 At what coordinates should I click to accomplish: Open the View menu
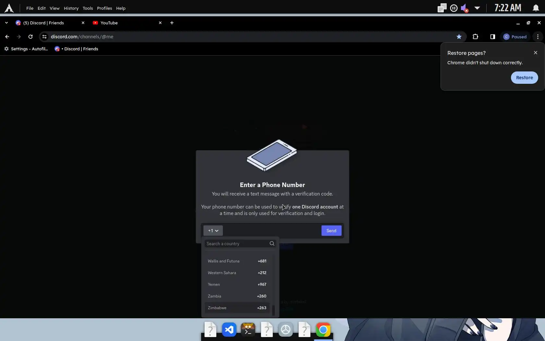coord(54,8)
